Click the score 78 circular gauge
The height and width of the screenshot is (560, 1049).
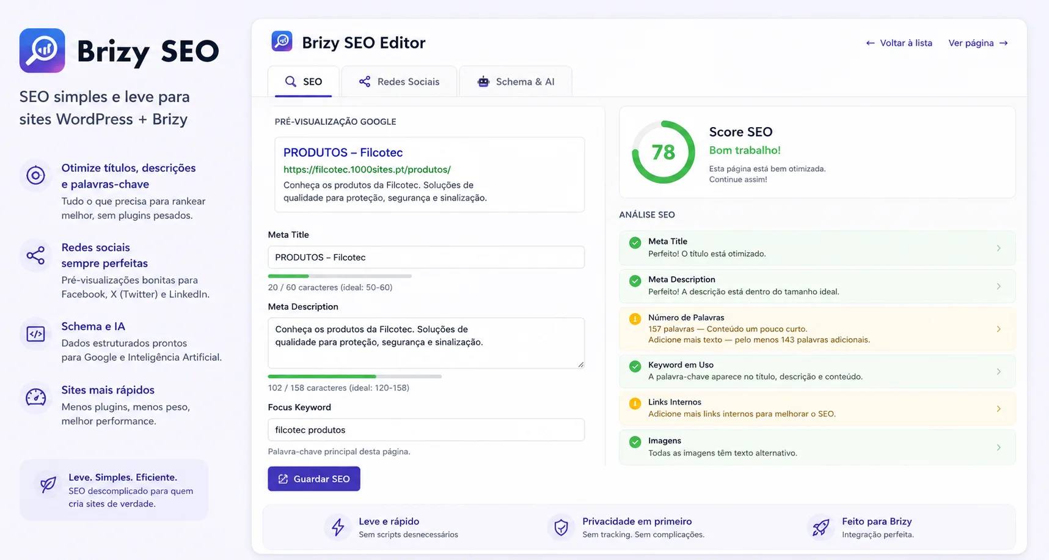click(x=663, y=152)
